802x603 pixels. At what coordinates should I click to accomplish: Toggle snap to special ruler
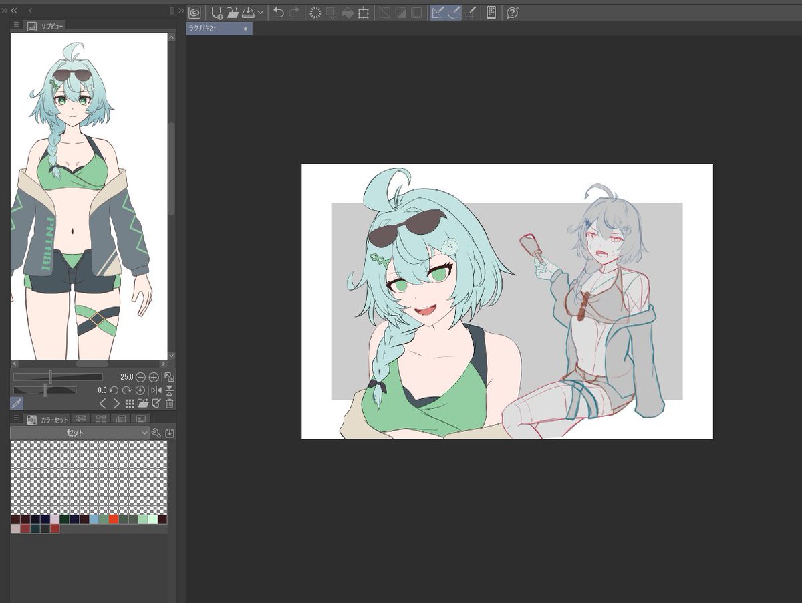pyautogui.click(x=454, y=12)
